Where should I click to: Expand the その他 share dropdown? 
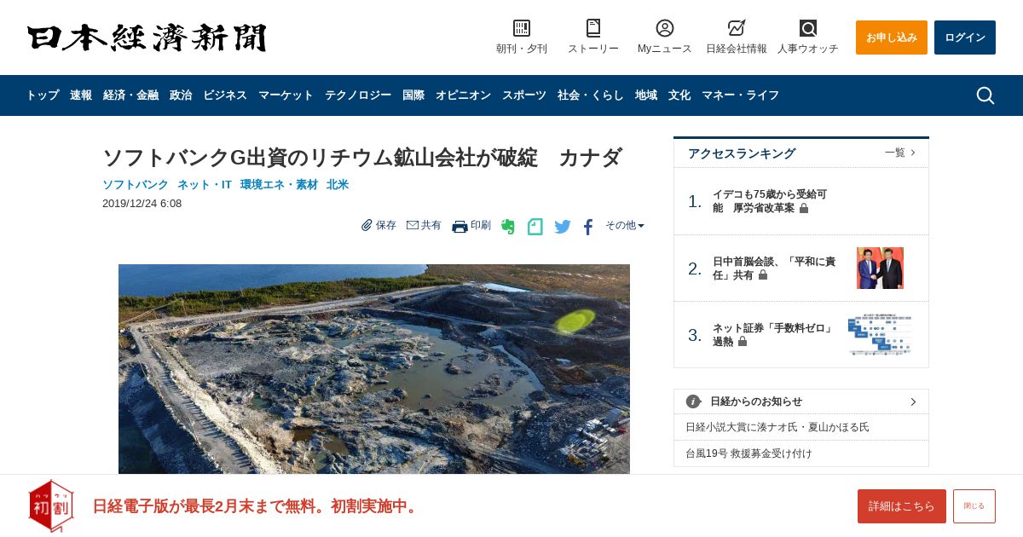(x=625, y=226)
